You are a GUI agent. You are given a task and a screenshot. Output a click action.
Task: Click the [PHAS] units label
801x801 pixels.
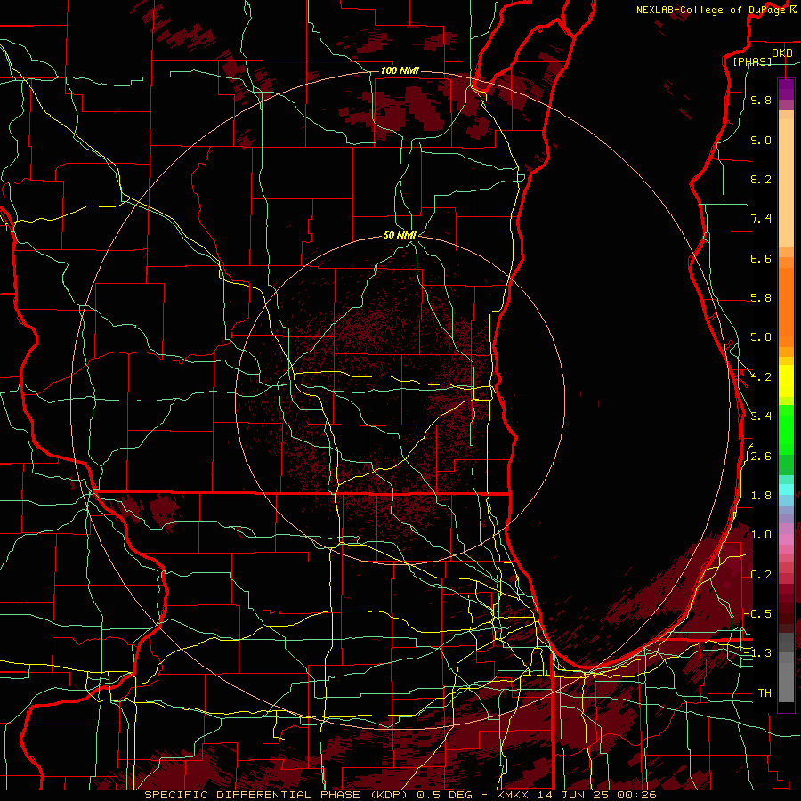pos(752,61)
